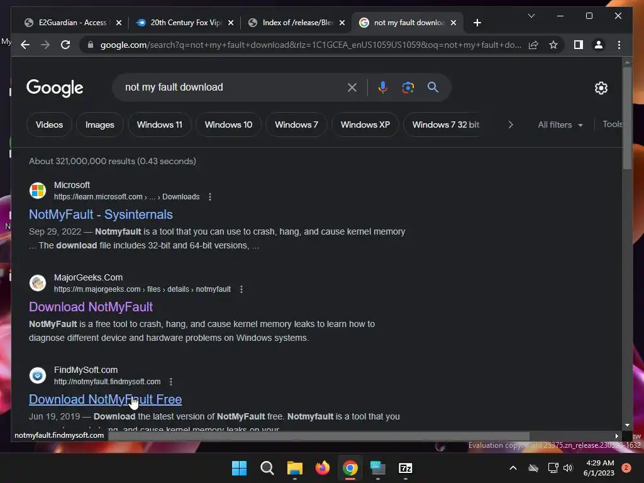The height and width of the screenshot is (483, 644).
Task: Open Download NotMyFault Free link
Action: coord(105,399)
